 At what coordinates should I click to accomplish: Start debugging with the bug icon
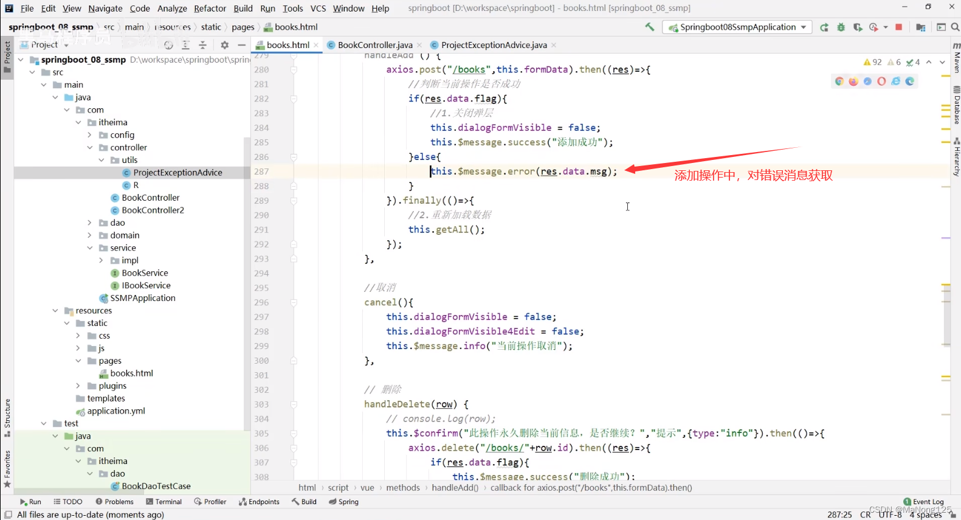pos(841,27)
